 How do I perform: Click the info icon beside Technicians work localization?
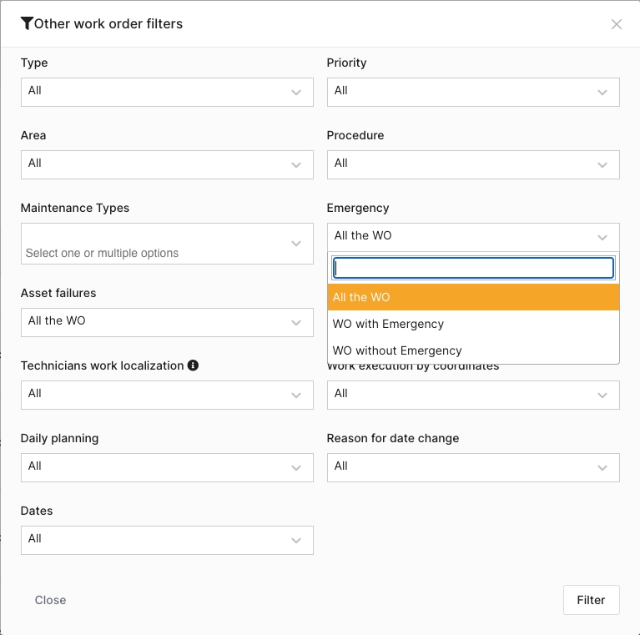pyautogui.click(x=193, y=365)
